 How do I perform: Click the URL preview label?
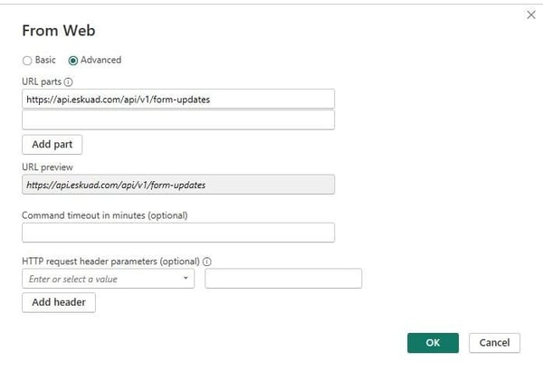(47, 167)
